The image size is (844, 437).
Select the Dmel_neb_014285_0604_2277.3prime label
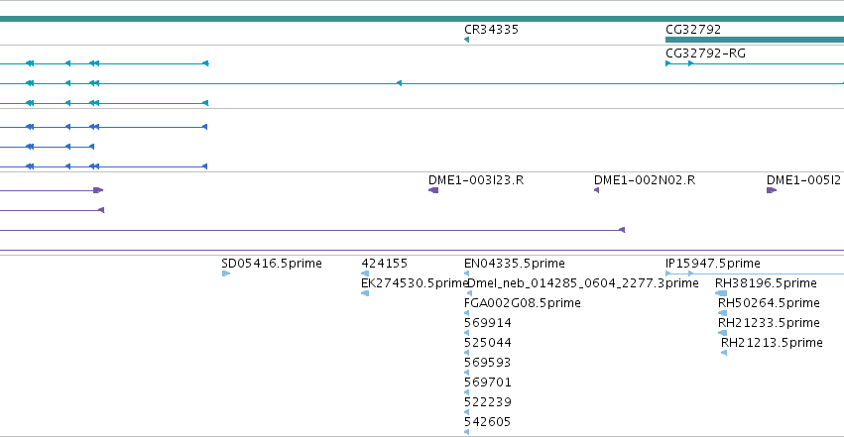point(583,283)
